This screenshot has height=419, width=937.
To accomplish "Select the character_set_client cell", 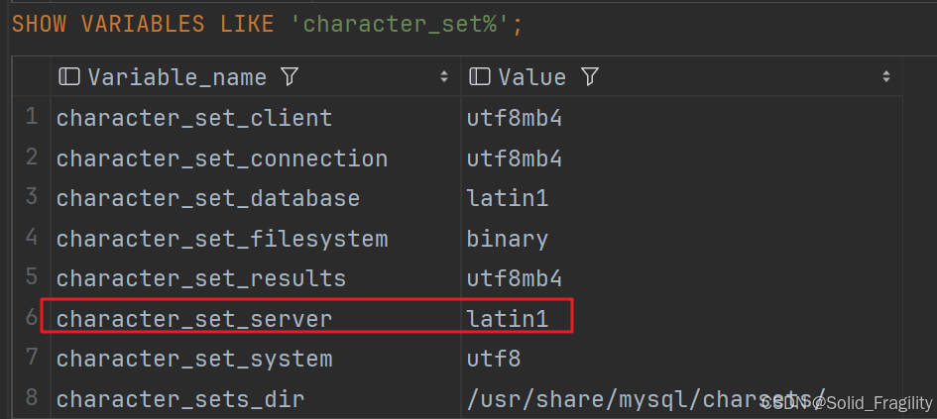I will pyautogui.click(x=256, y=118).
